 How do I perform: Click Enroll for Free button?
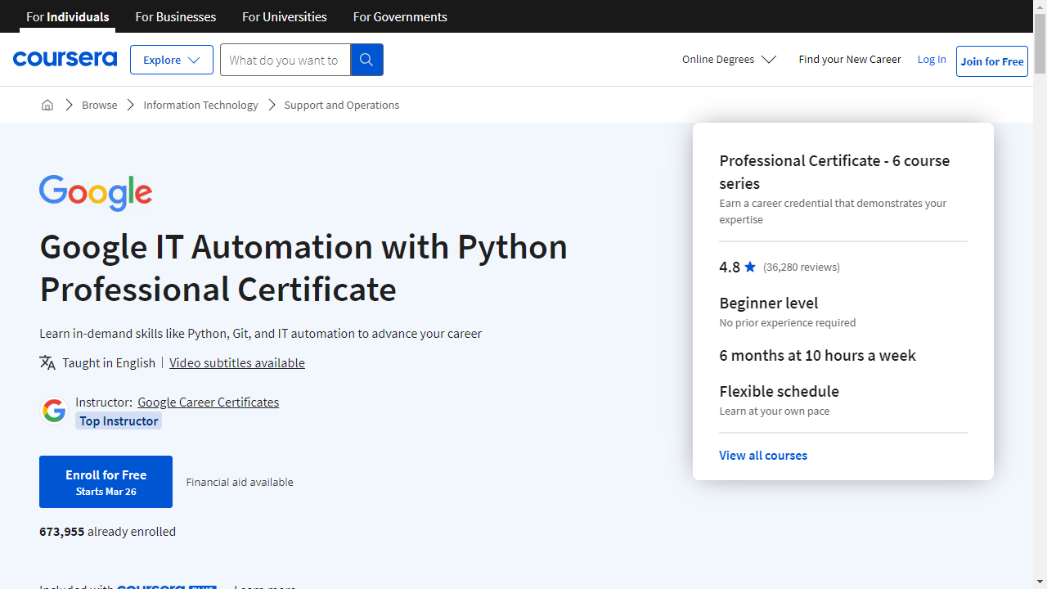point(106,482)
